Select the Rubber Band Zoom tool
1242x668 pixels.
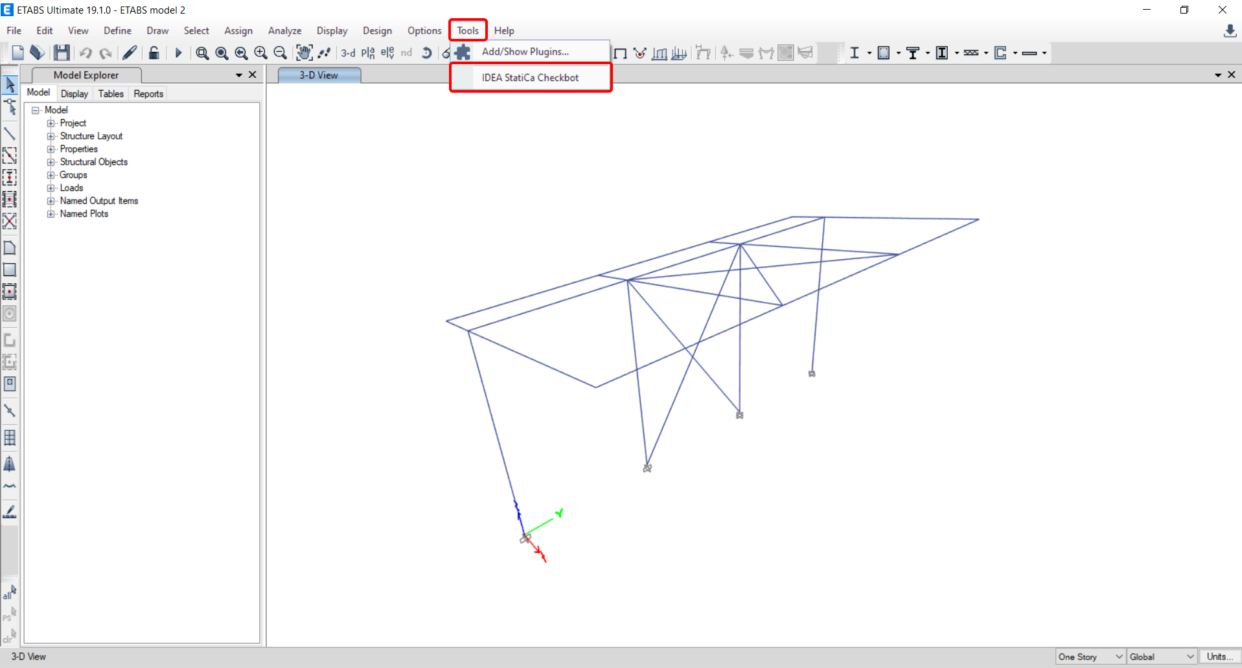pyautogui.click(x=201, y=52)
